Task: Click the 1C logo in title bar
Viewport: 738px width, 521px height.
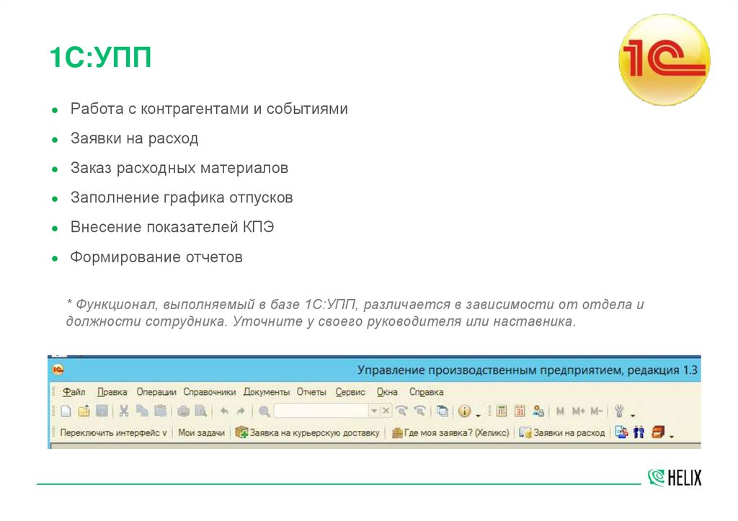Action: tap(58, 370)
